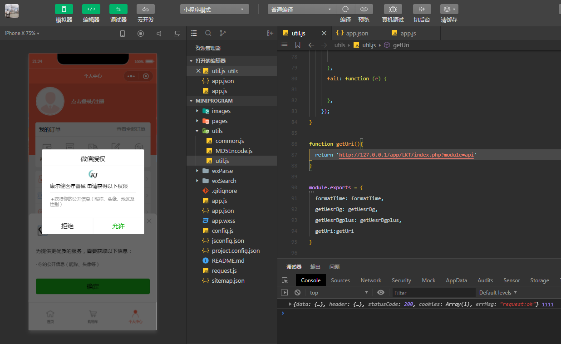Open the iPhone X 75% device dropdown
This screenshot has width=561, height=344.
click(x=22, y=33)
